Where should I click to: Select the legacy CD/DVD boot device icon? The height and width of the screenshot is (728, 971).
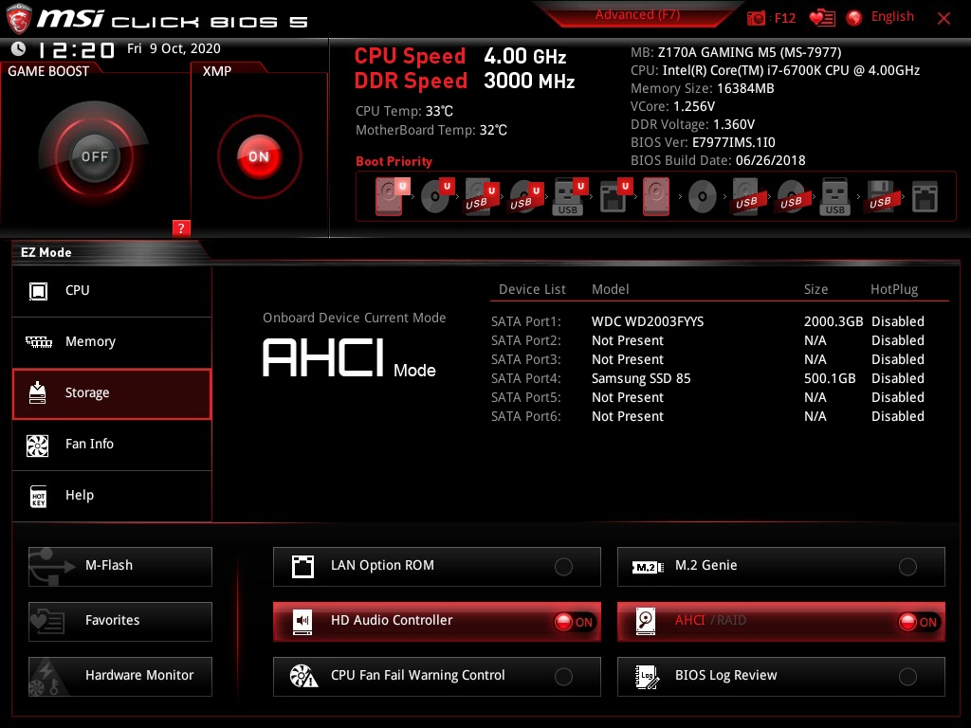[703, 197]
